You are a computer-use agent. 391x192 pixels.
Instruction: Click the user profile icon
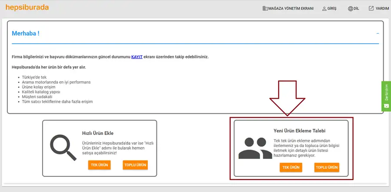(x=324, y=9)
